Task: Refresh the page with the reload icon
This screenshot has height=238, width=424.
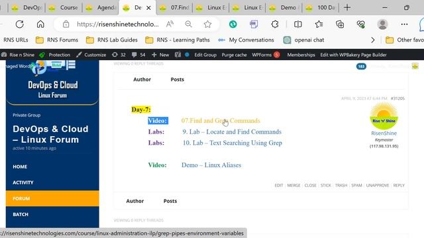Action: 19,24
